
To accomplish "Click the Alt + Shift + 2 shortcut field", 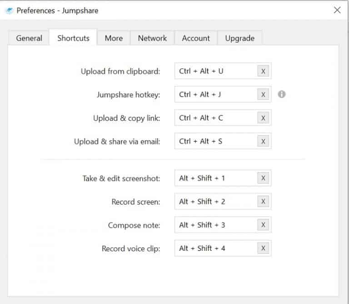I will (x=223, y=201).
